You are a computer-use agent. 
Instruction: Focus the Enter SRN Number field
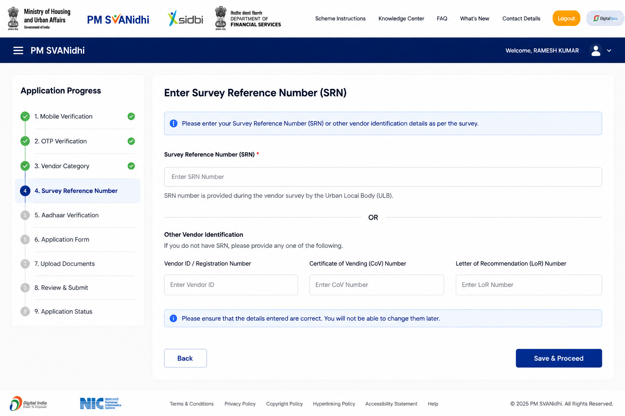[x=383, y=177]
